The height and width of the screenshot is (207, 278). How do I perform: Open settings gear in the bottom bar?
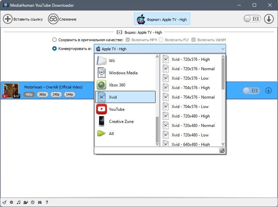[11, 202]
